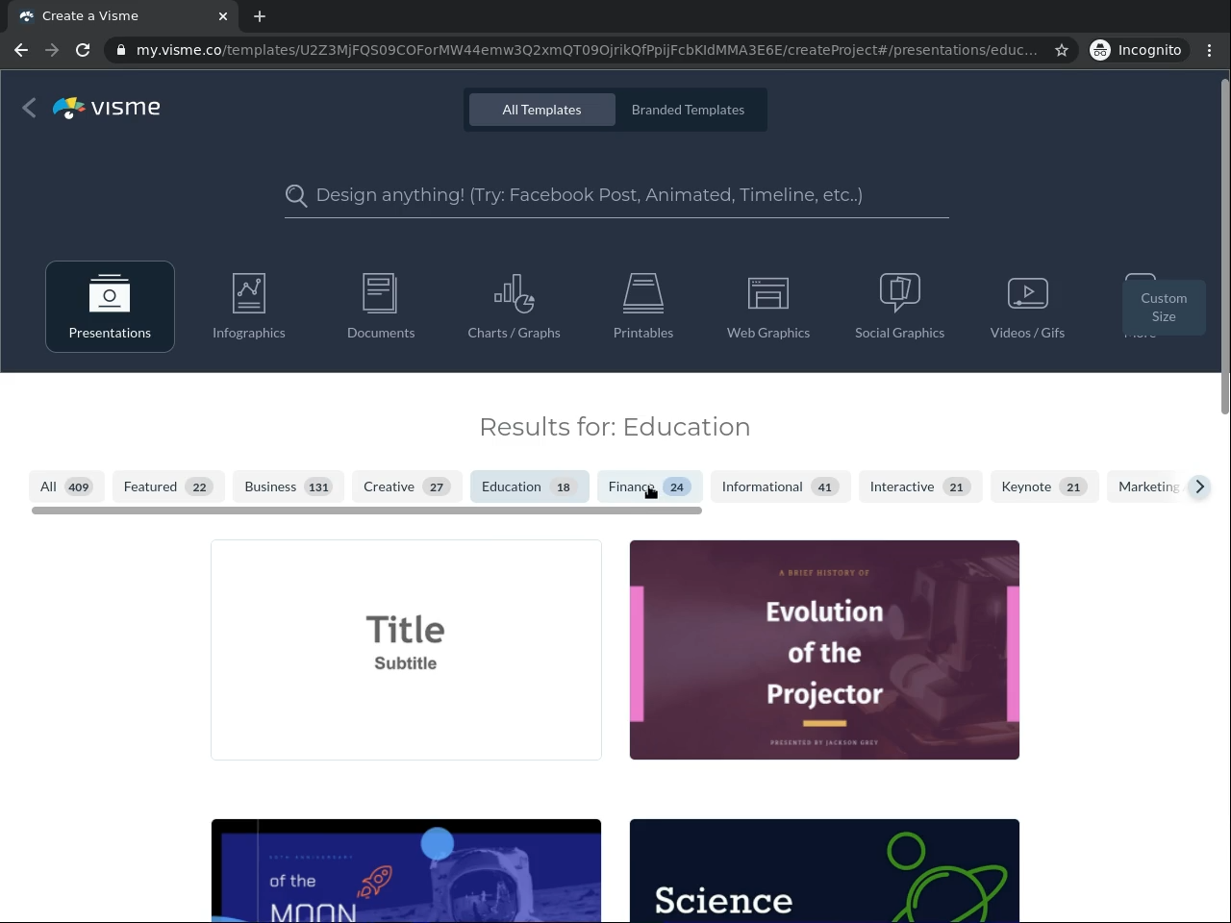1231x923 pixels.
Task: Focus the Design anything search field
Action: click(x=616, y=195)
